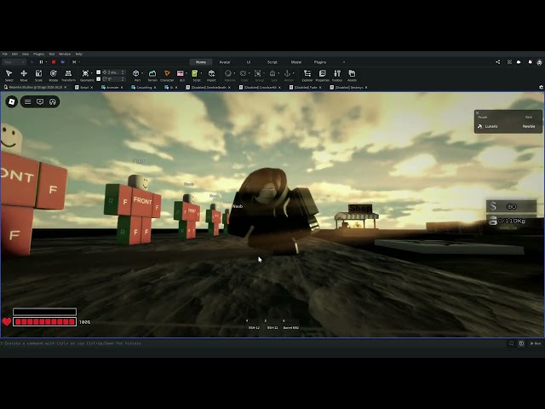Viewport: 545px width, 409px height.
Task: Open the Toolbox panel
Action: tap(337, 75)
